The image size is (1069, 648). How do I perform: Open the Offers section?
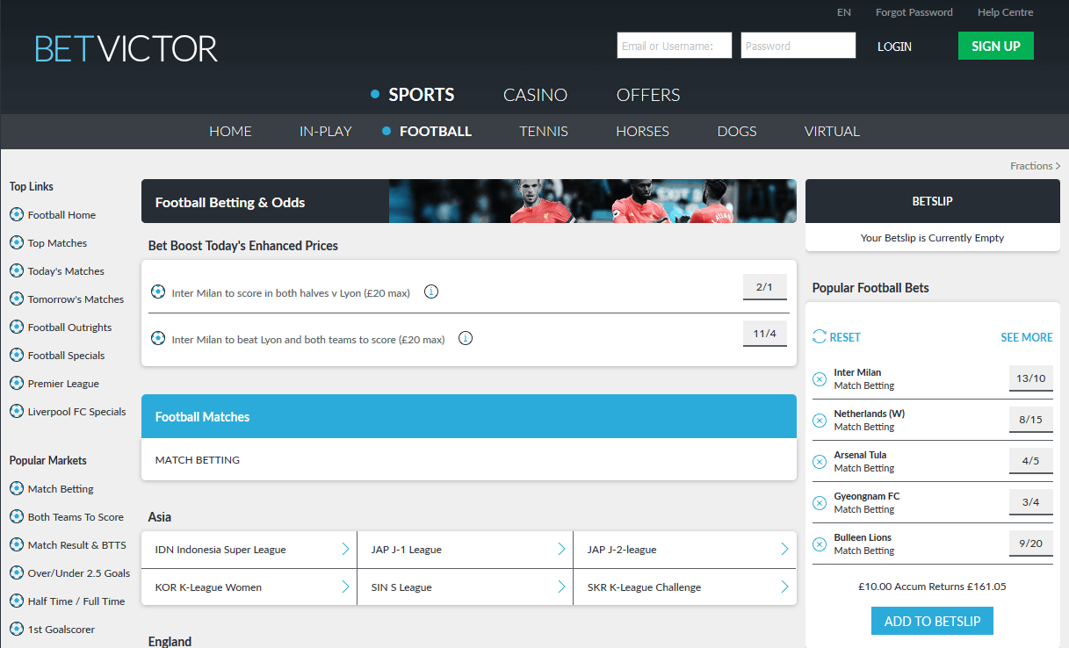tap(648, 95)
